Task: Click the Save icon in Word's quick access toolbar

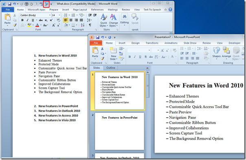Action: click(9, 4)
